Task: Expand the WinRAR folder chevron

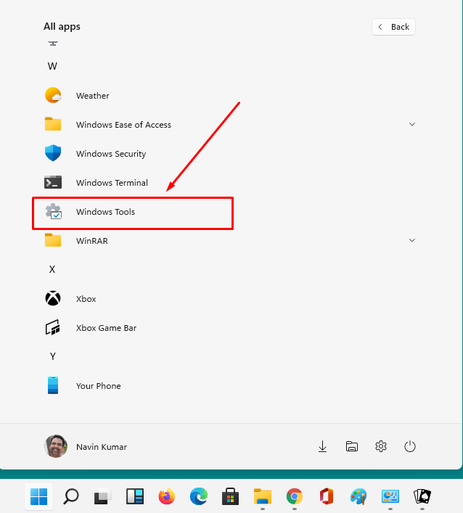Action: 412,240
